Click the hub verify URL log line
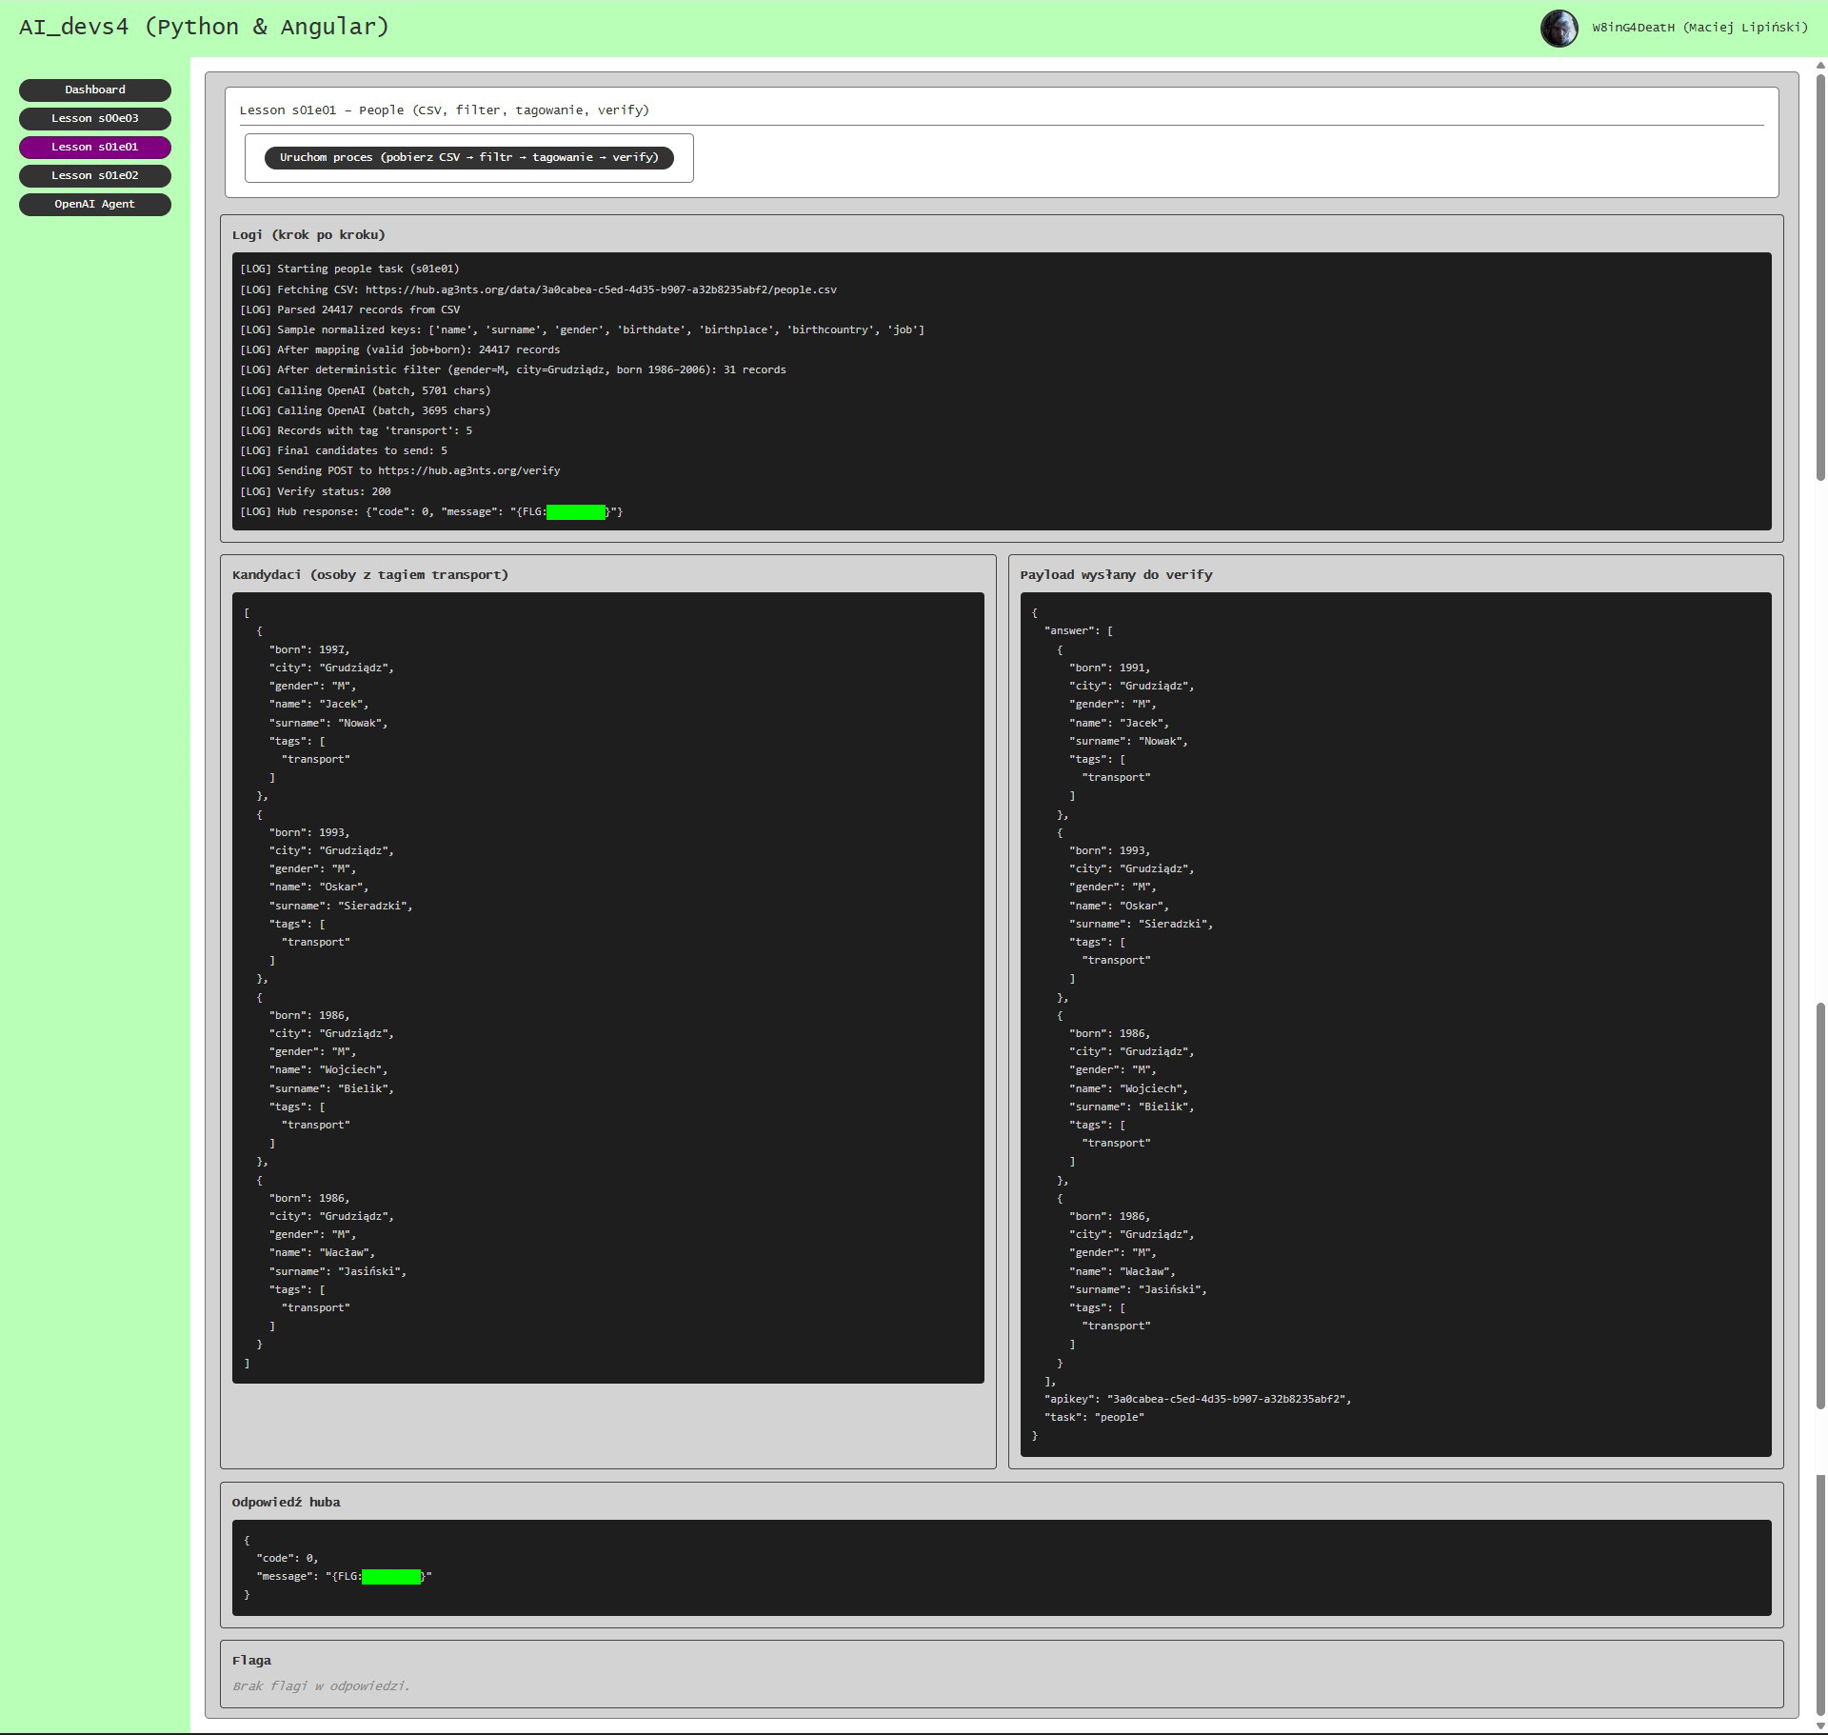Image resolution: width=1828 pixels, height=1735 pixels. click(x=468, y=471)
